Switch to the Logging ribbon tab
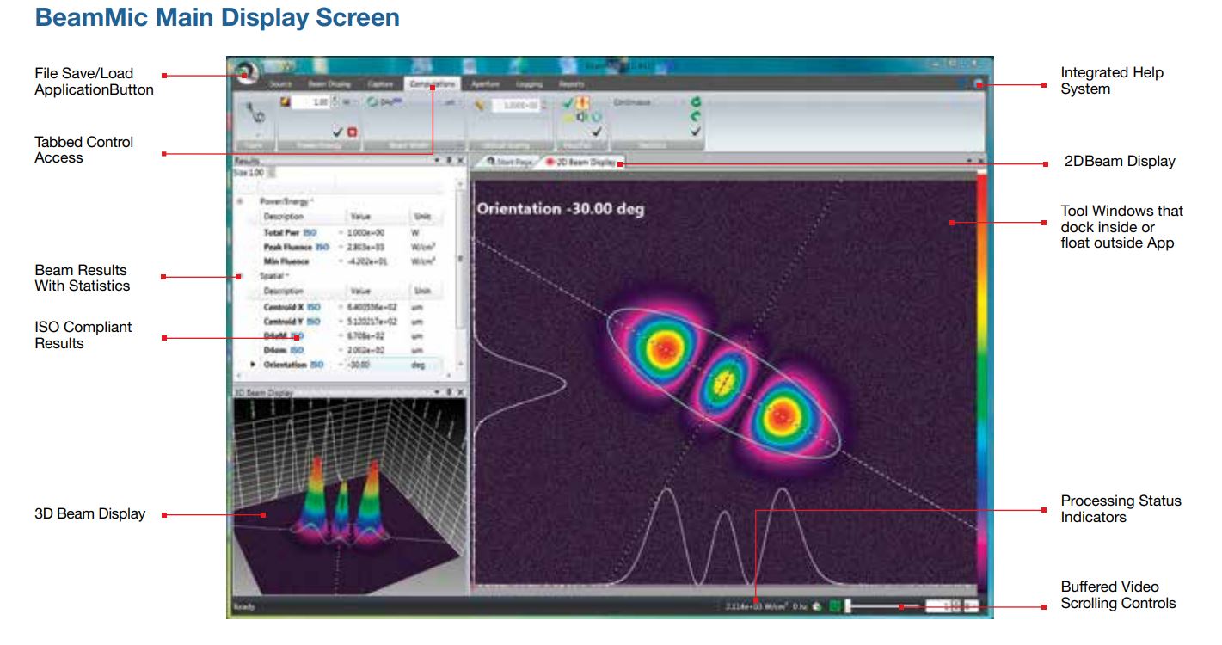This screenshot has width=1222, height=645. point(529,84)
